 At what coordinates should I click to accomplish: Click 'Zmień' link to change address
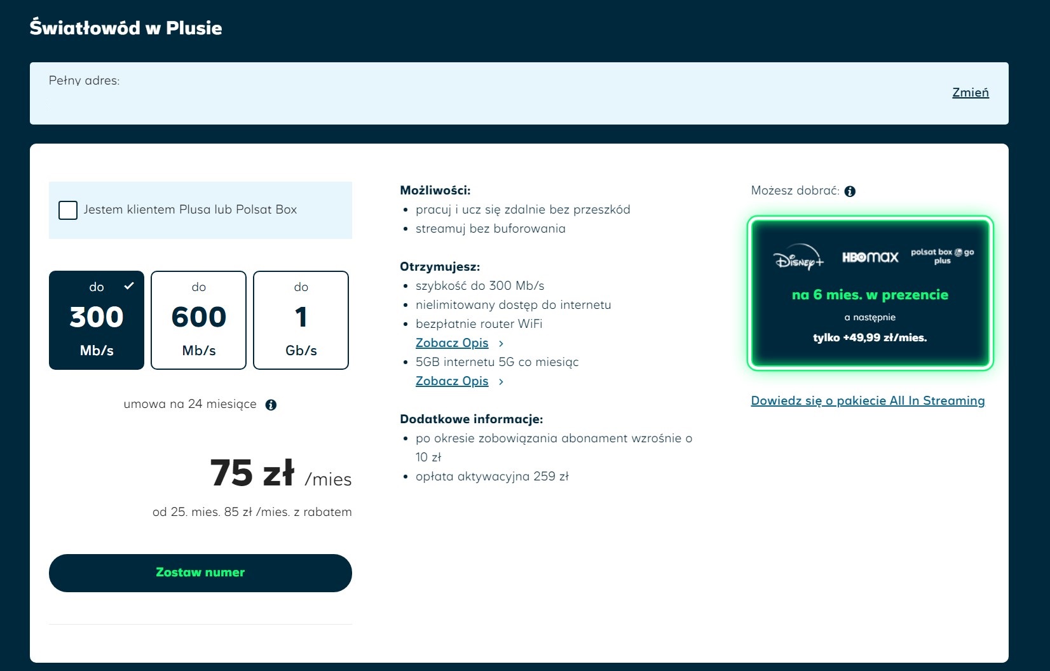[x=970, y=92]
